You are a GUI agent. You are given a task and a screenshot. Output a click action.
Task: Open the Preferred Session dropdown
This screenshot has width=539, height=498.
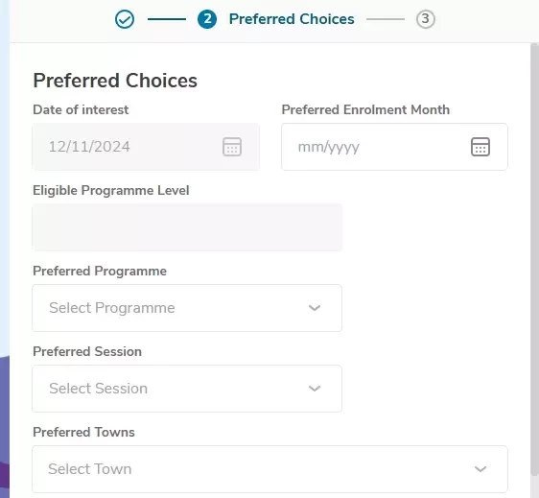[187, 389]
